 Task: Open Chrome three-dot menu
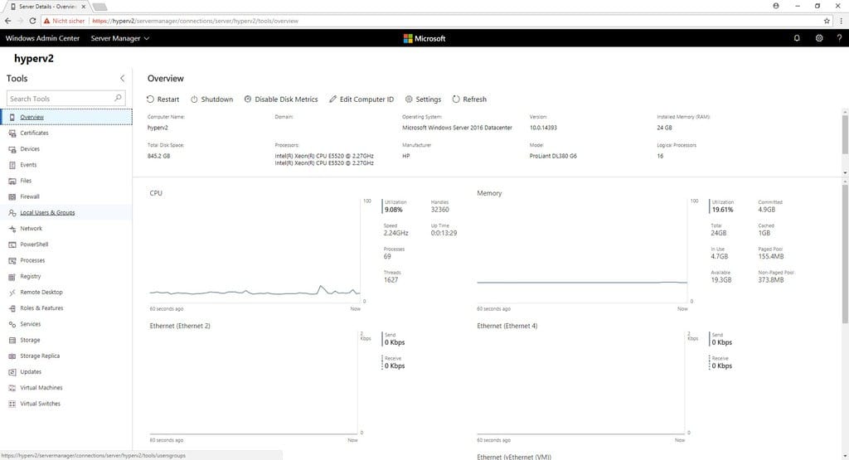[841, 21]
